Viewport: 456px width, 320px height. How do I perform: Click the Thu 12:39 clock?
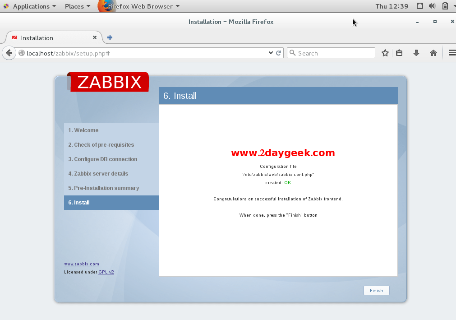392,6
